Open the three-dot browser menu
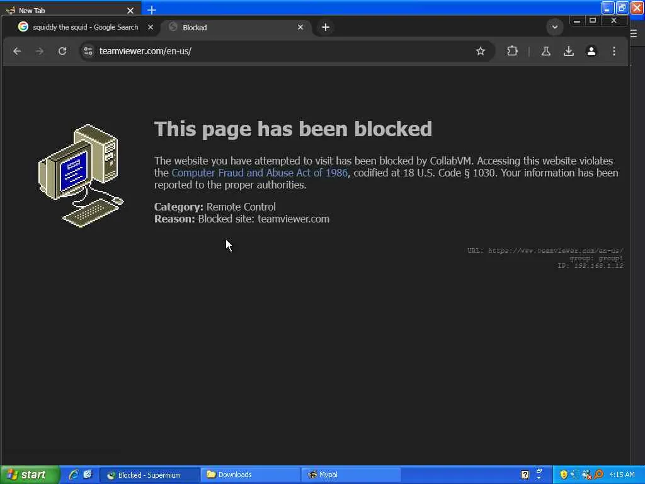Image resolution: width=645 pixels, height=484 pixels. click(614, 51)
